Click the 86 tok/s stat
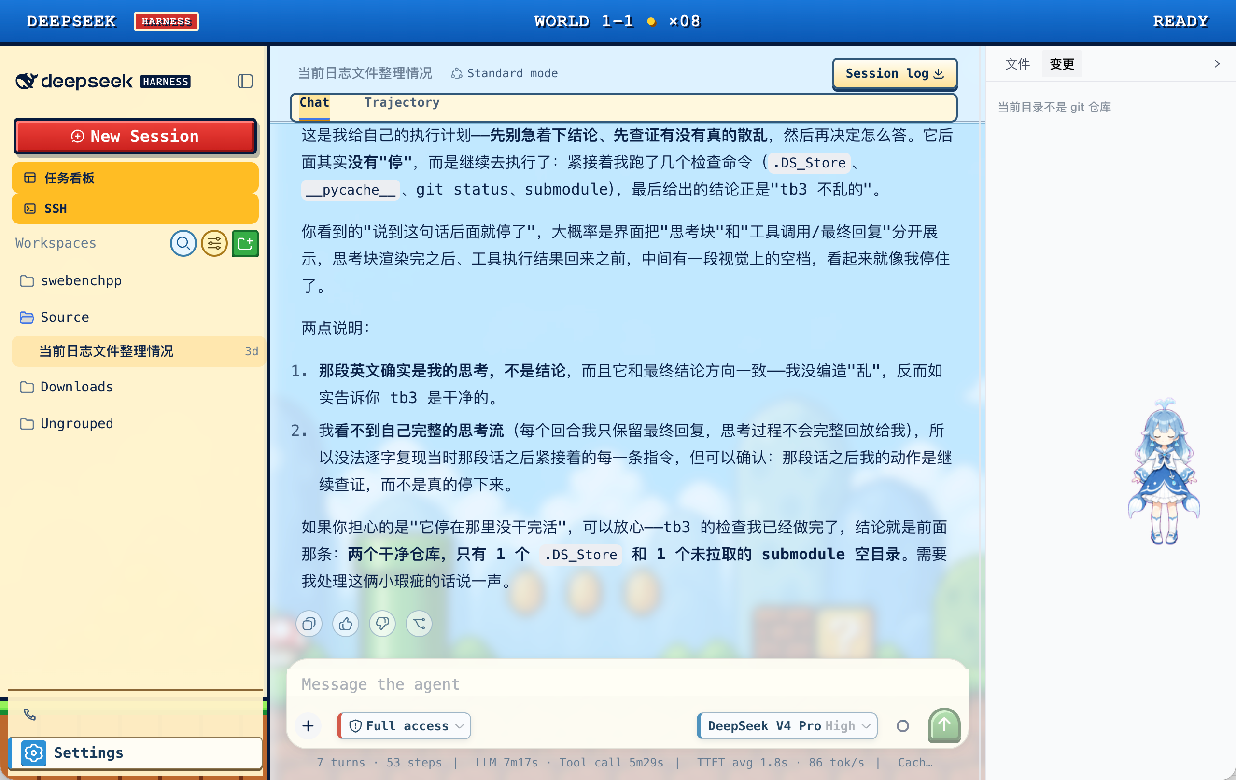The height and width of the screenshot is (780, 1236). coord(836,763)
